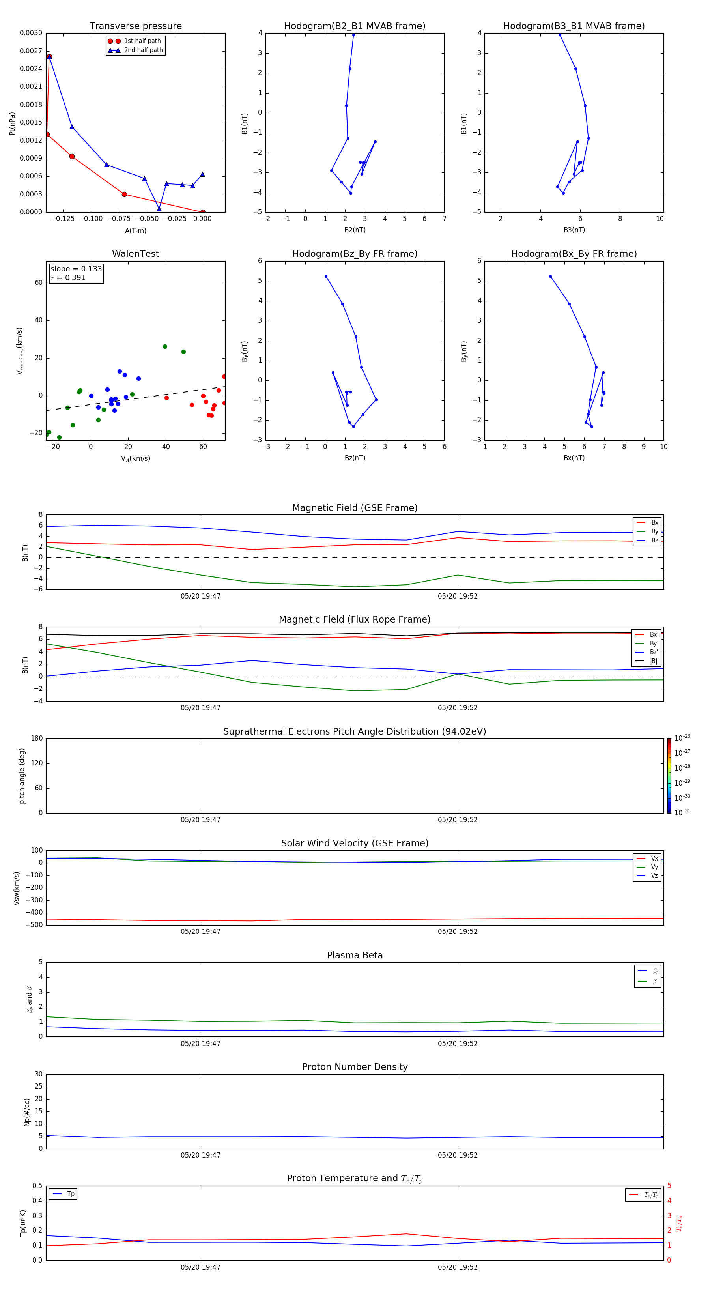
Task: Click the beta_p legend entry in Plasma Beta plot
Action: click(x=648, y=971)
